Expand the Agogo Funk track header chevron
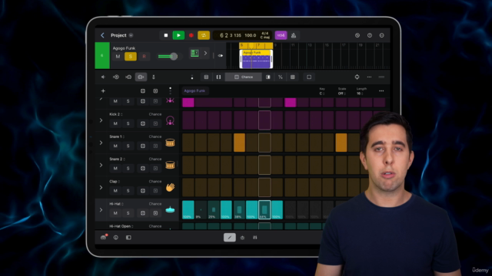Image resolution: width=492 pixels, height=276 pixels. click(205, 53)
